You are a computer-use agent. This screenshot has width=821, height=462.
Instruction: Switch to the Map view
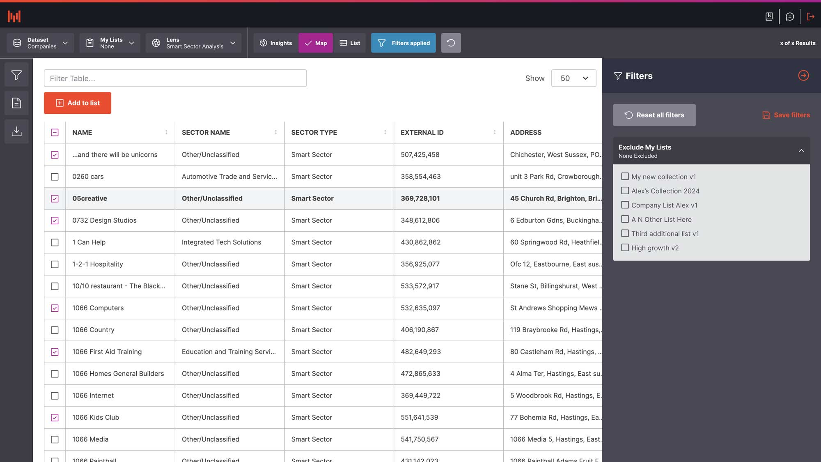[x=315, y=43]
